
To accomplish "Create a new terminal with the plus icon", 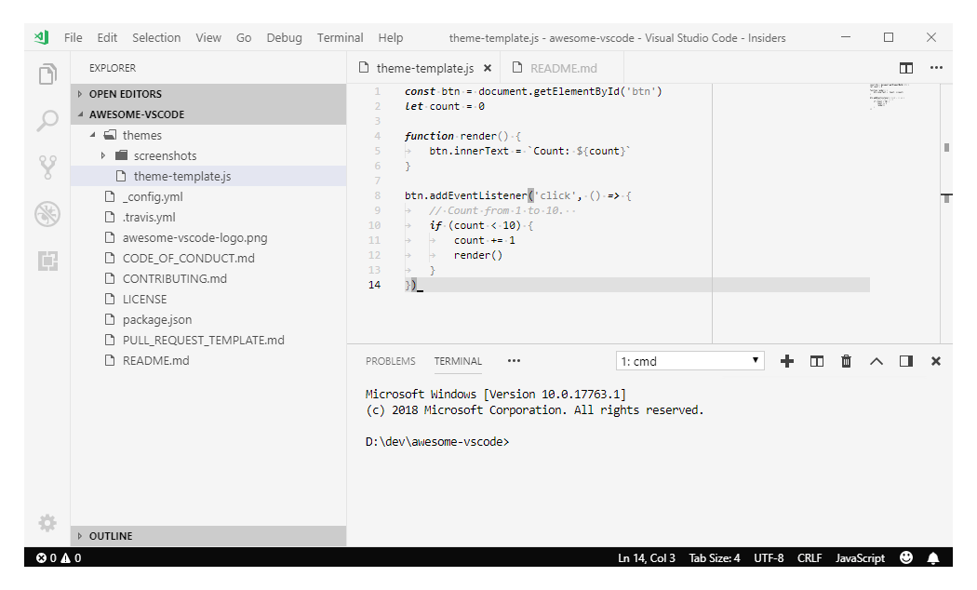I will pyautogui.click(x=787, y=361).
